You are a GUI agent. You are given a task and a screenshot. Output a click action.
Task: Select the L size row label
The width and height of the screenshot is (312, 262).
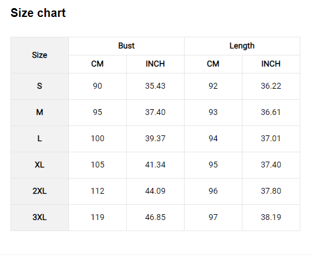[40, 138]
